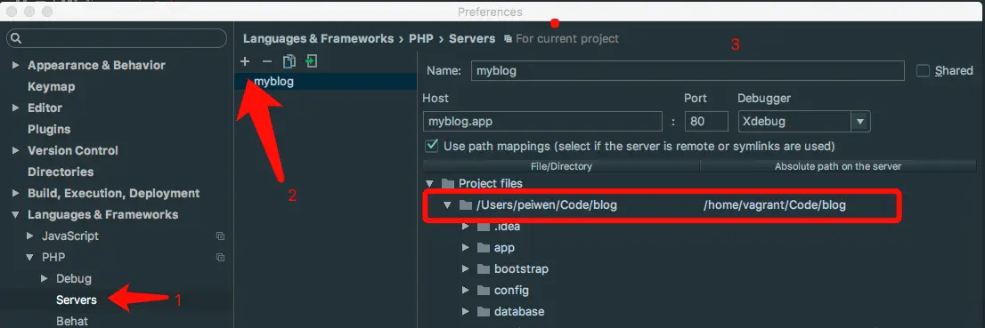
Task: Click the preferences search box
Action: click(x=117, y=39)
